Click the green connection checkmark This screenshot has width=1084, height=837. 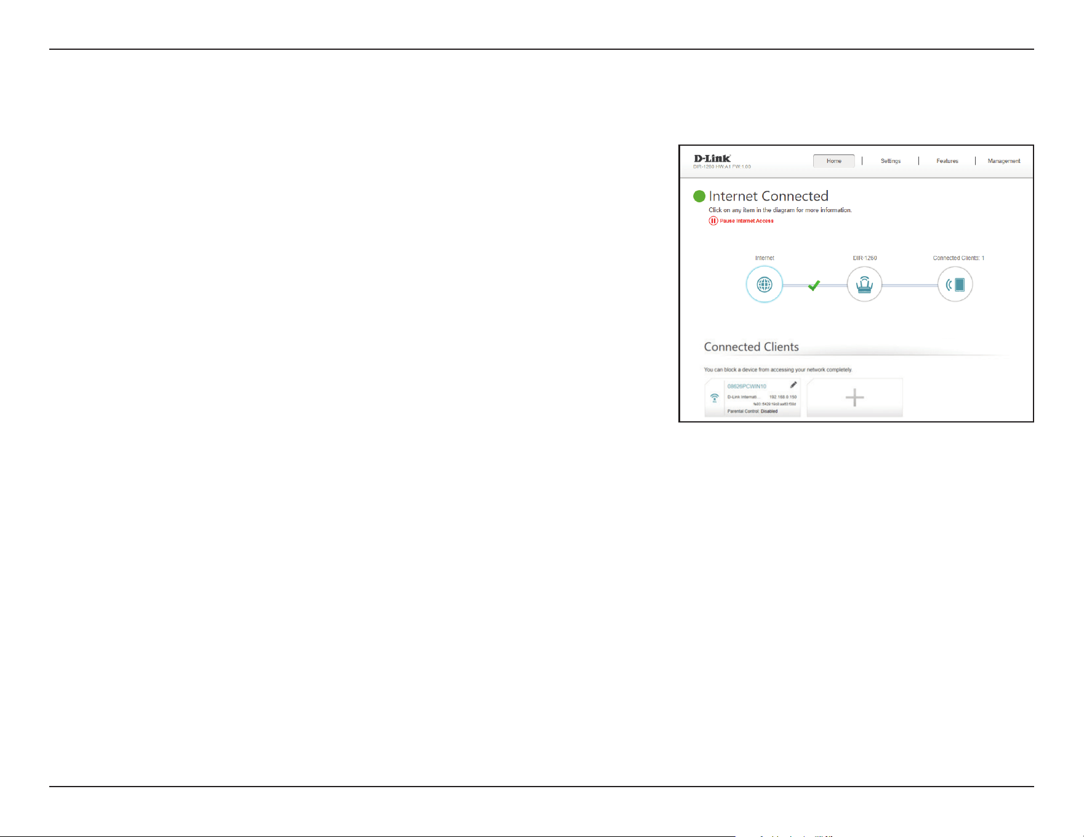coord(814,285)
